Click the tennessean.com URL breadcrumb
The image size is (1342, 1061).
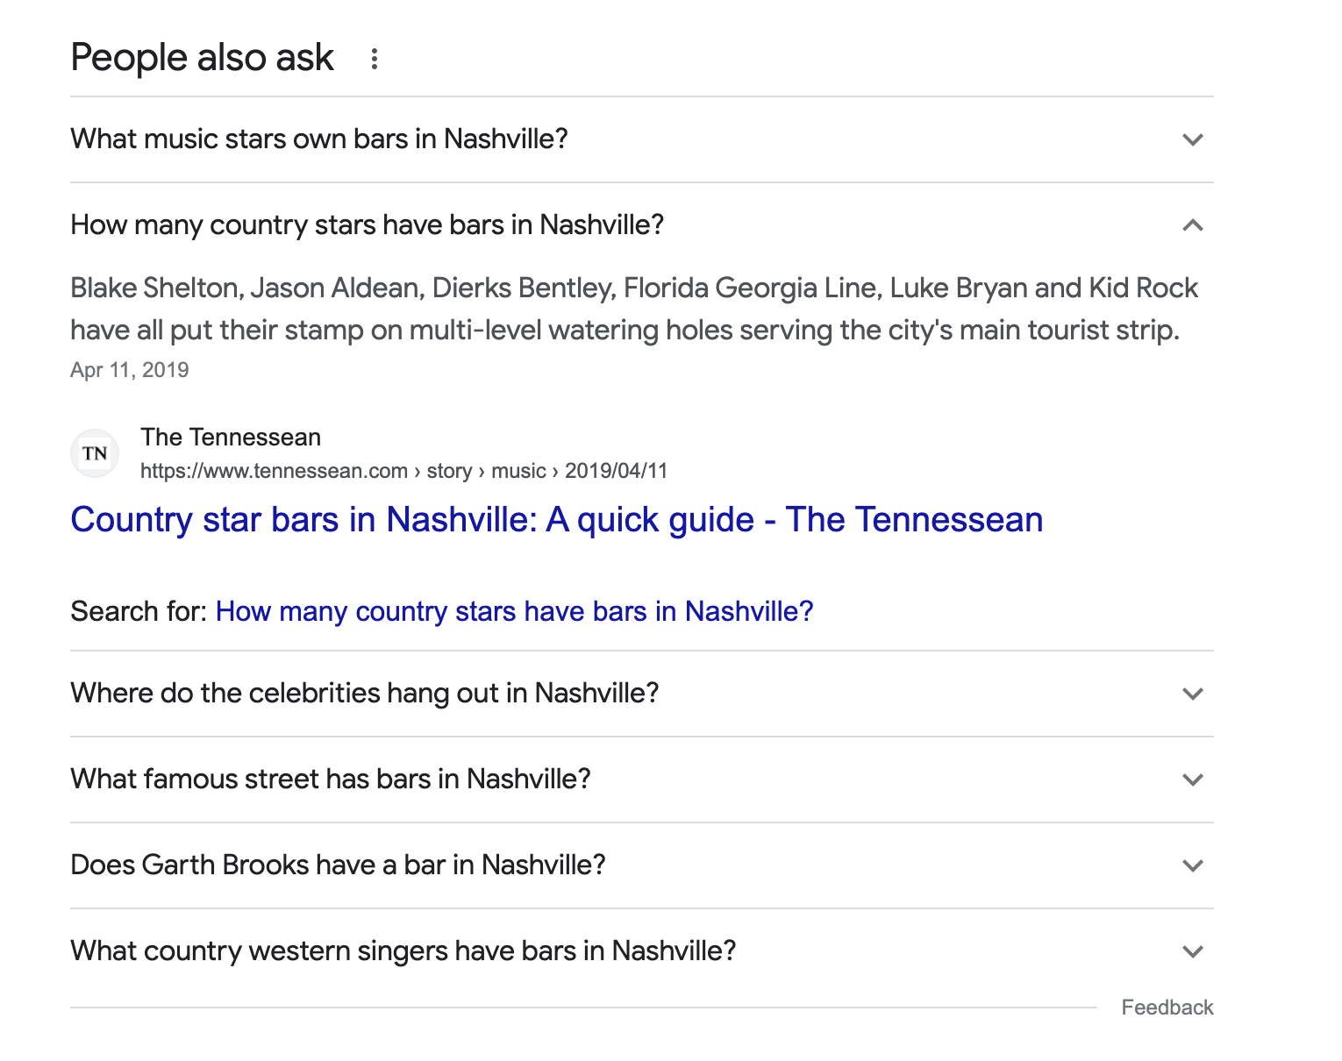[404, 471]
